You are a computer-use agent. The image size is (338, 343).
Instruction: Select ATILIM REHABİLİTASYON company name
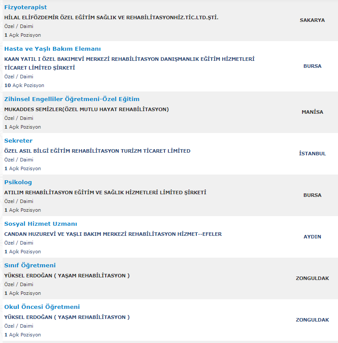[105, 192]
